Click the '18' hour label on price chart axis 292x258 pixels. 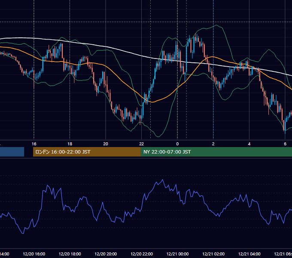70,144
